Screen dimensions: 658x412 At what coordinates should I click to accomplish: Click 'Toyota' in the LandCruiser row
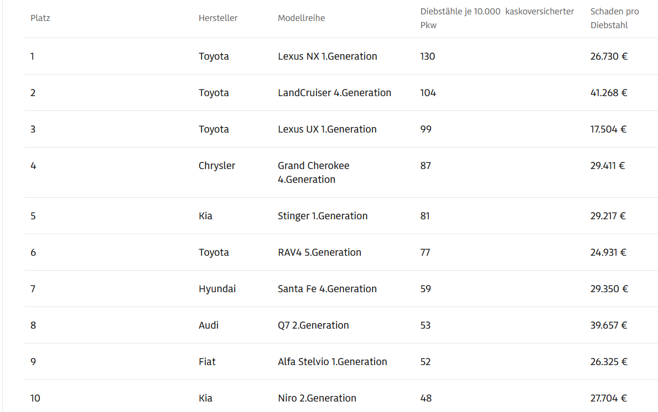point(214,93)
